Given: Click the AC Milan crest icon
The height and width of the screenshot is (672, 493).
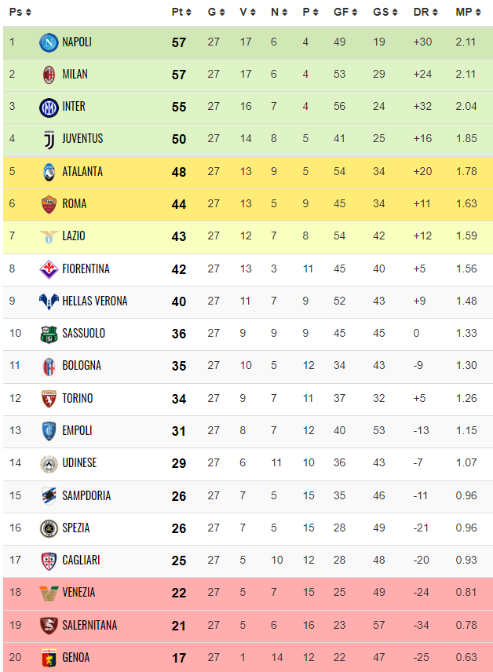Looking at the screenshot, I should 49,75.
